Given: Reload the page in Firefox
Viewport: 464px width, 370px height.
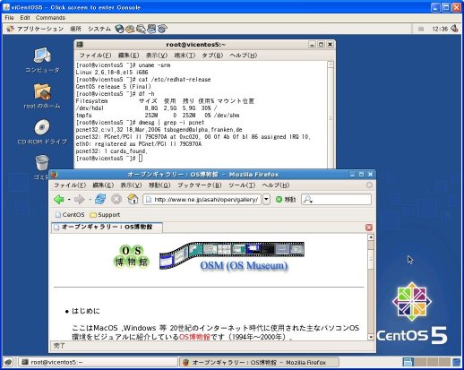Looking at the screenshot, I should pyautogui.click(x=100, y=199).
